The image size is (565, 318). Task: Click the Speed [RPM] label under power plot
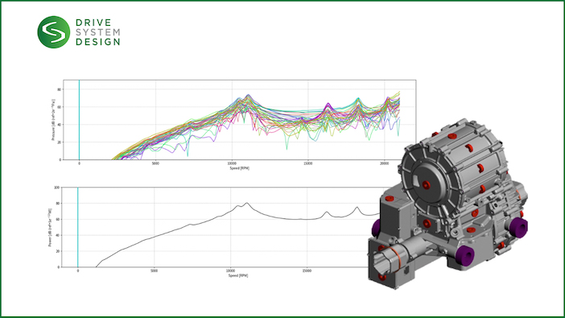[238, 276]
